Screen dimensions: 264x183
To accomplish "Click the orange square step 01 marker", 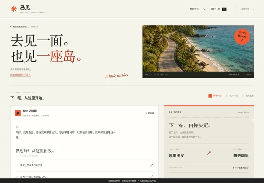I will click(210, 96).
